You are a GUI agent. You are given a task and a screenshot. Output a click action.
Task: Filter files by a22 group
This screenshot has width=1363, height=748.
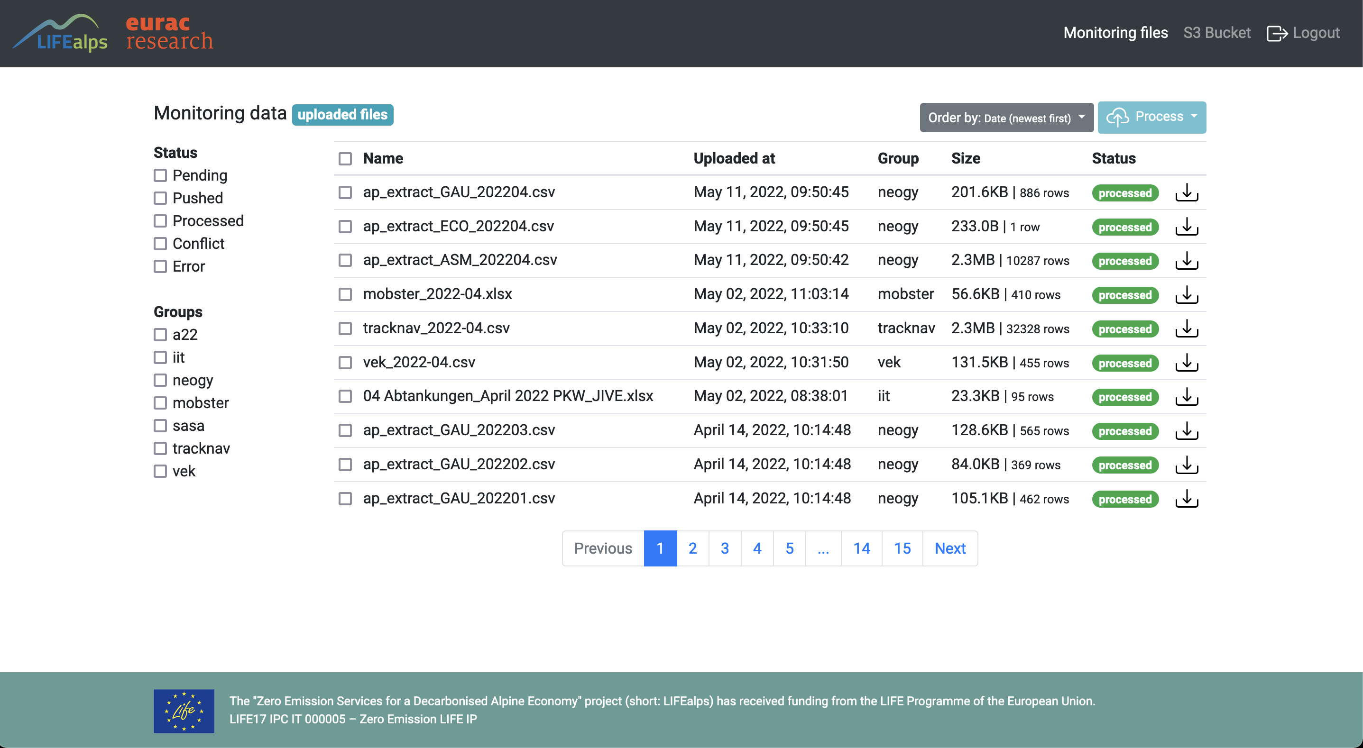pos(160,334)
